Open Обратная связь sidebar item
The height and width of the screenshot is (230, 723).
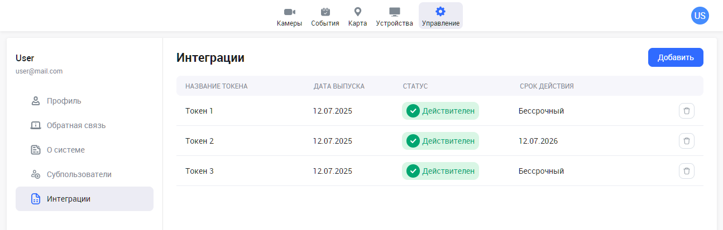click(76, 125)
